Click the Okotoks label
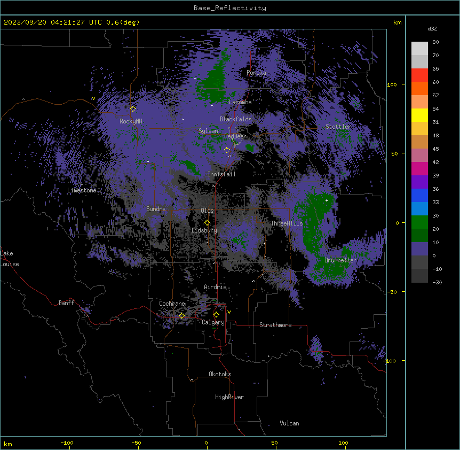 coord(220,374)
